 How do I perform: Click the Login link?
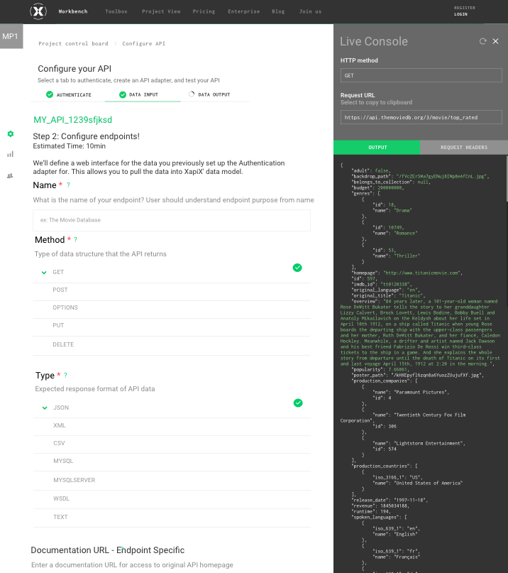[x=460, y=14]
